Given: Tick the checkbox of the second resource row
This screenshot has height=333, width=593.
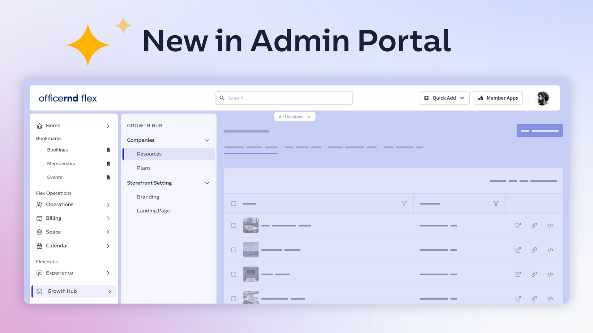Looking at the screenshot, I should point(234,250).
